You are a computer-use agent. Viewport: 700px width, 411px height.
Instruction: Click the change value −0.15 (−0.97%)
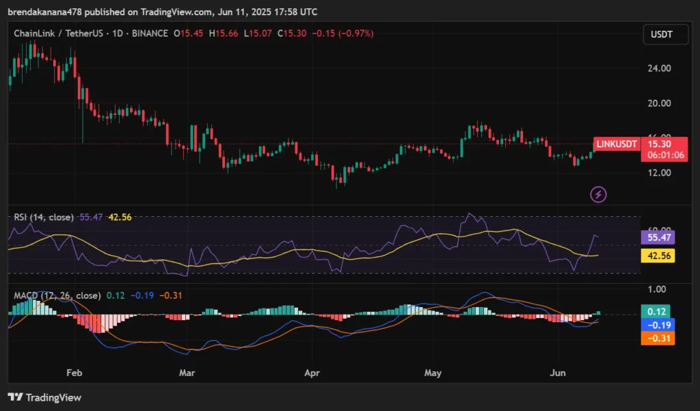tap(342, 34)
